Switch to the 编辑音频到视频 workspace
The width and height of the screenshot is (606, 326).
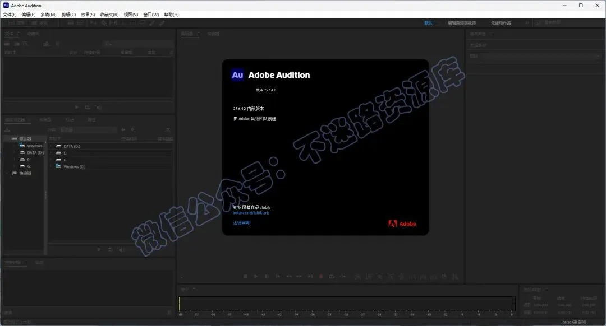click(x=462, y=23)
